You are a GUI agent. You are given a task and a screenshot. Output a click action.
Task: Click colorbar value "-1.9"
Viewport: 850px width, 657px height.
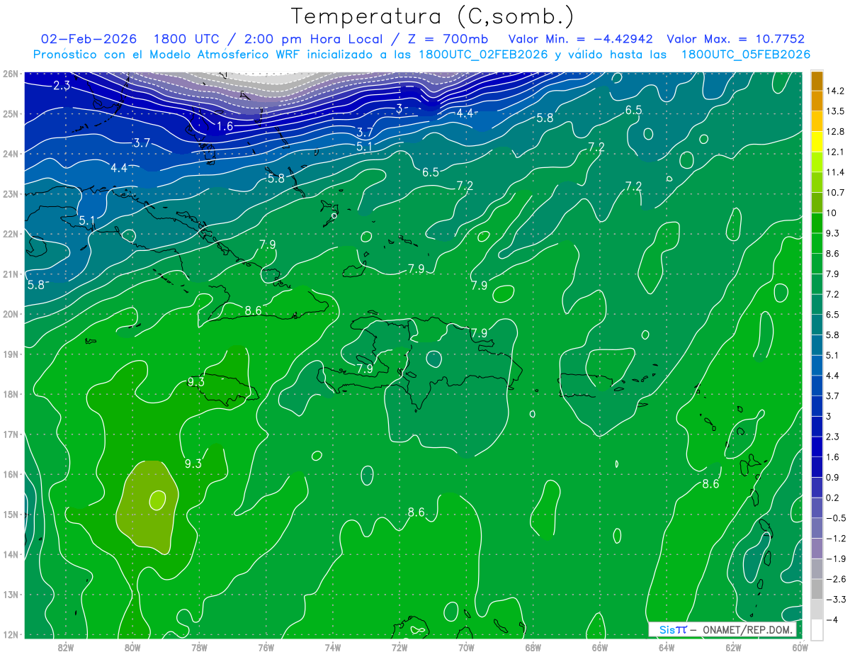835,558
